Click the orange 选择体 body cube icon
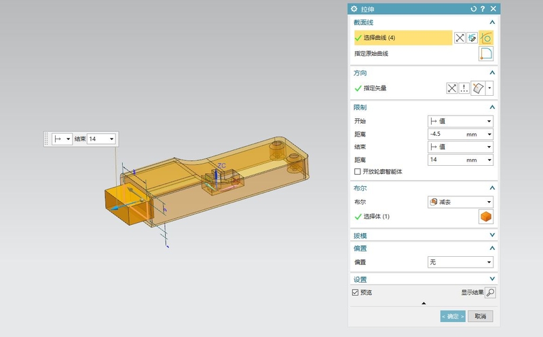Screen dimensions: 543x337 [486, 217]
